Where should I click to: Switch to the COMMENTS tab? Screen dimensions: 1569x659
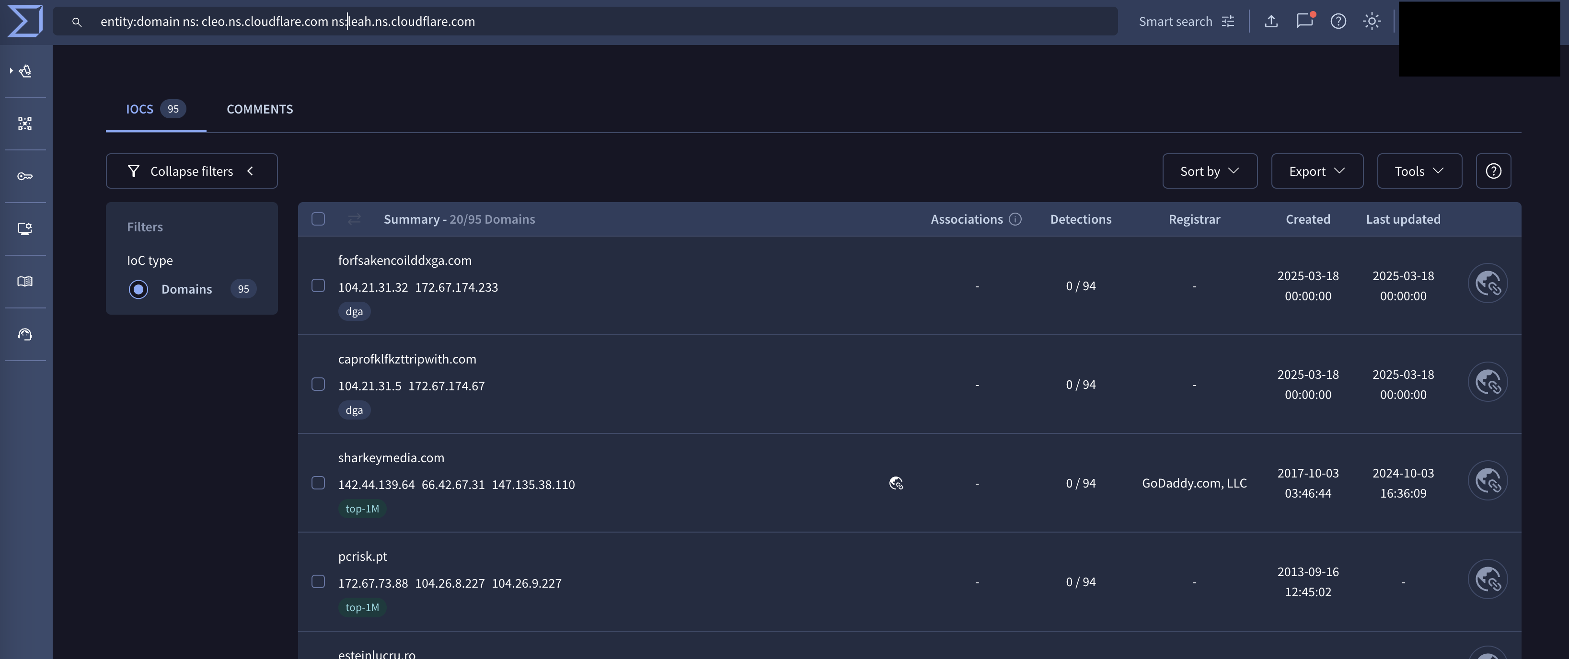click(x=259, y=110)
